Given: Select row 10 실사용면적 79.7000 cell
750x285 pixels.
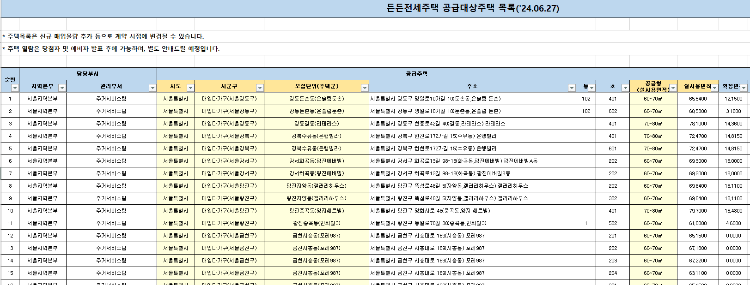Looking at the screenshot, I should (698, 211).
